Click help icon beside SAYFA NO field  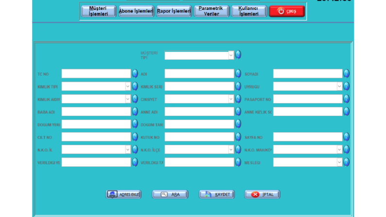click(347, 137)
